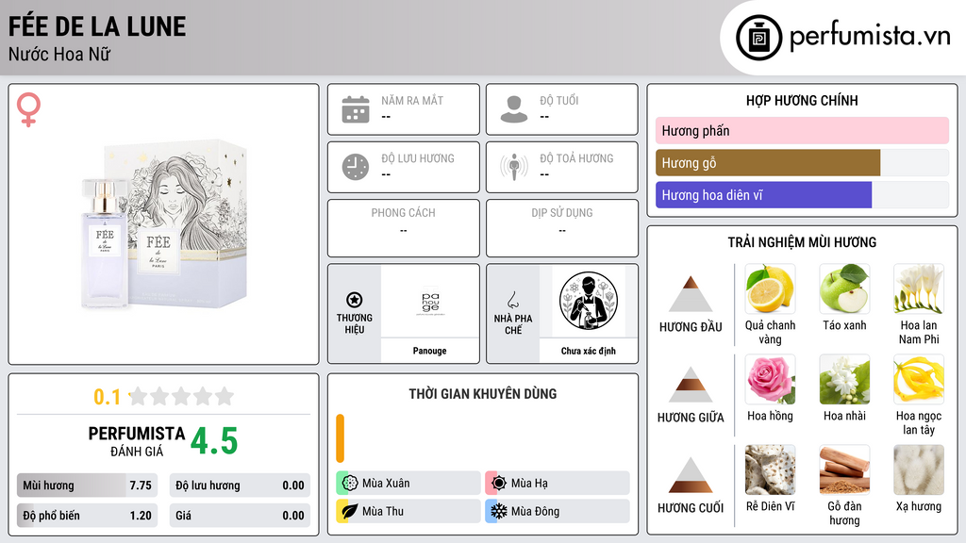Screen dimensions: 966x543
Task: Click the orange recommended-time vertical bar
Action: [340, 438]
